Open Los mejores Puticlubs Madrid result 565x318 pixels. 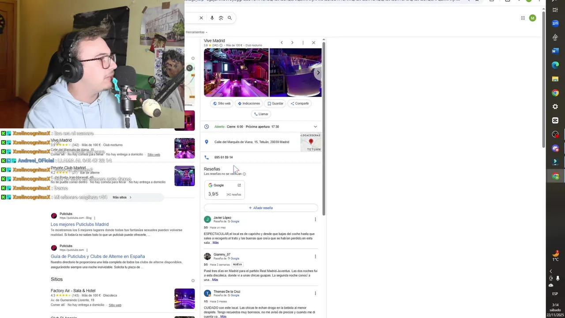click(79, 224)
